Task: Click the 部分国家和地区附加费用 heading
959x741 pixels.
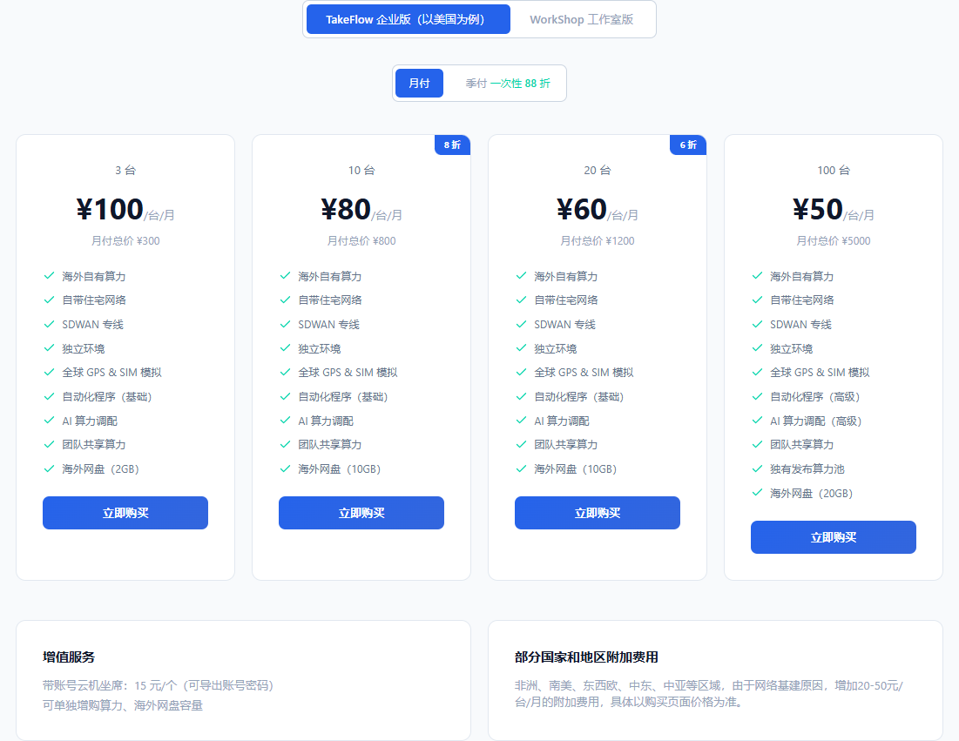Action: click(586, 657)
